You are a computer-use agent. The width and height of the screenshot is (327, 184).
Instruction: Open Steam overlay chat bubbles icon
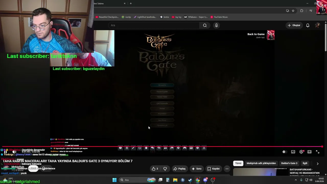[x=153, y=148]
